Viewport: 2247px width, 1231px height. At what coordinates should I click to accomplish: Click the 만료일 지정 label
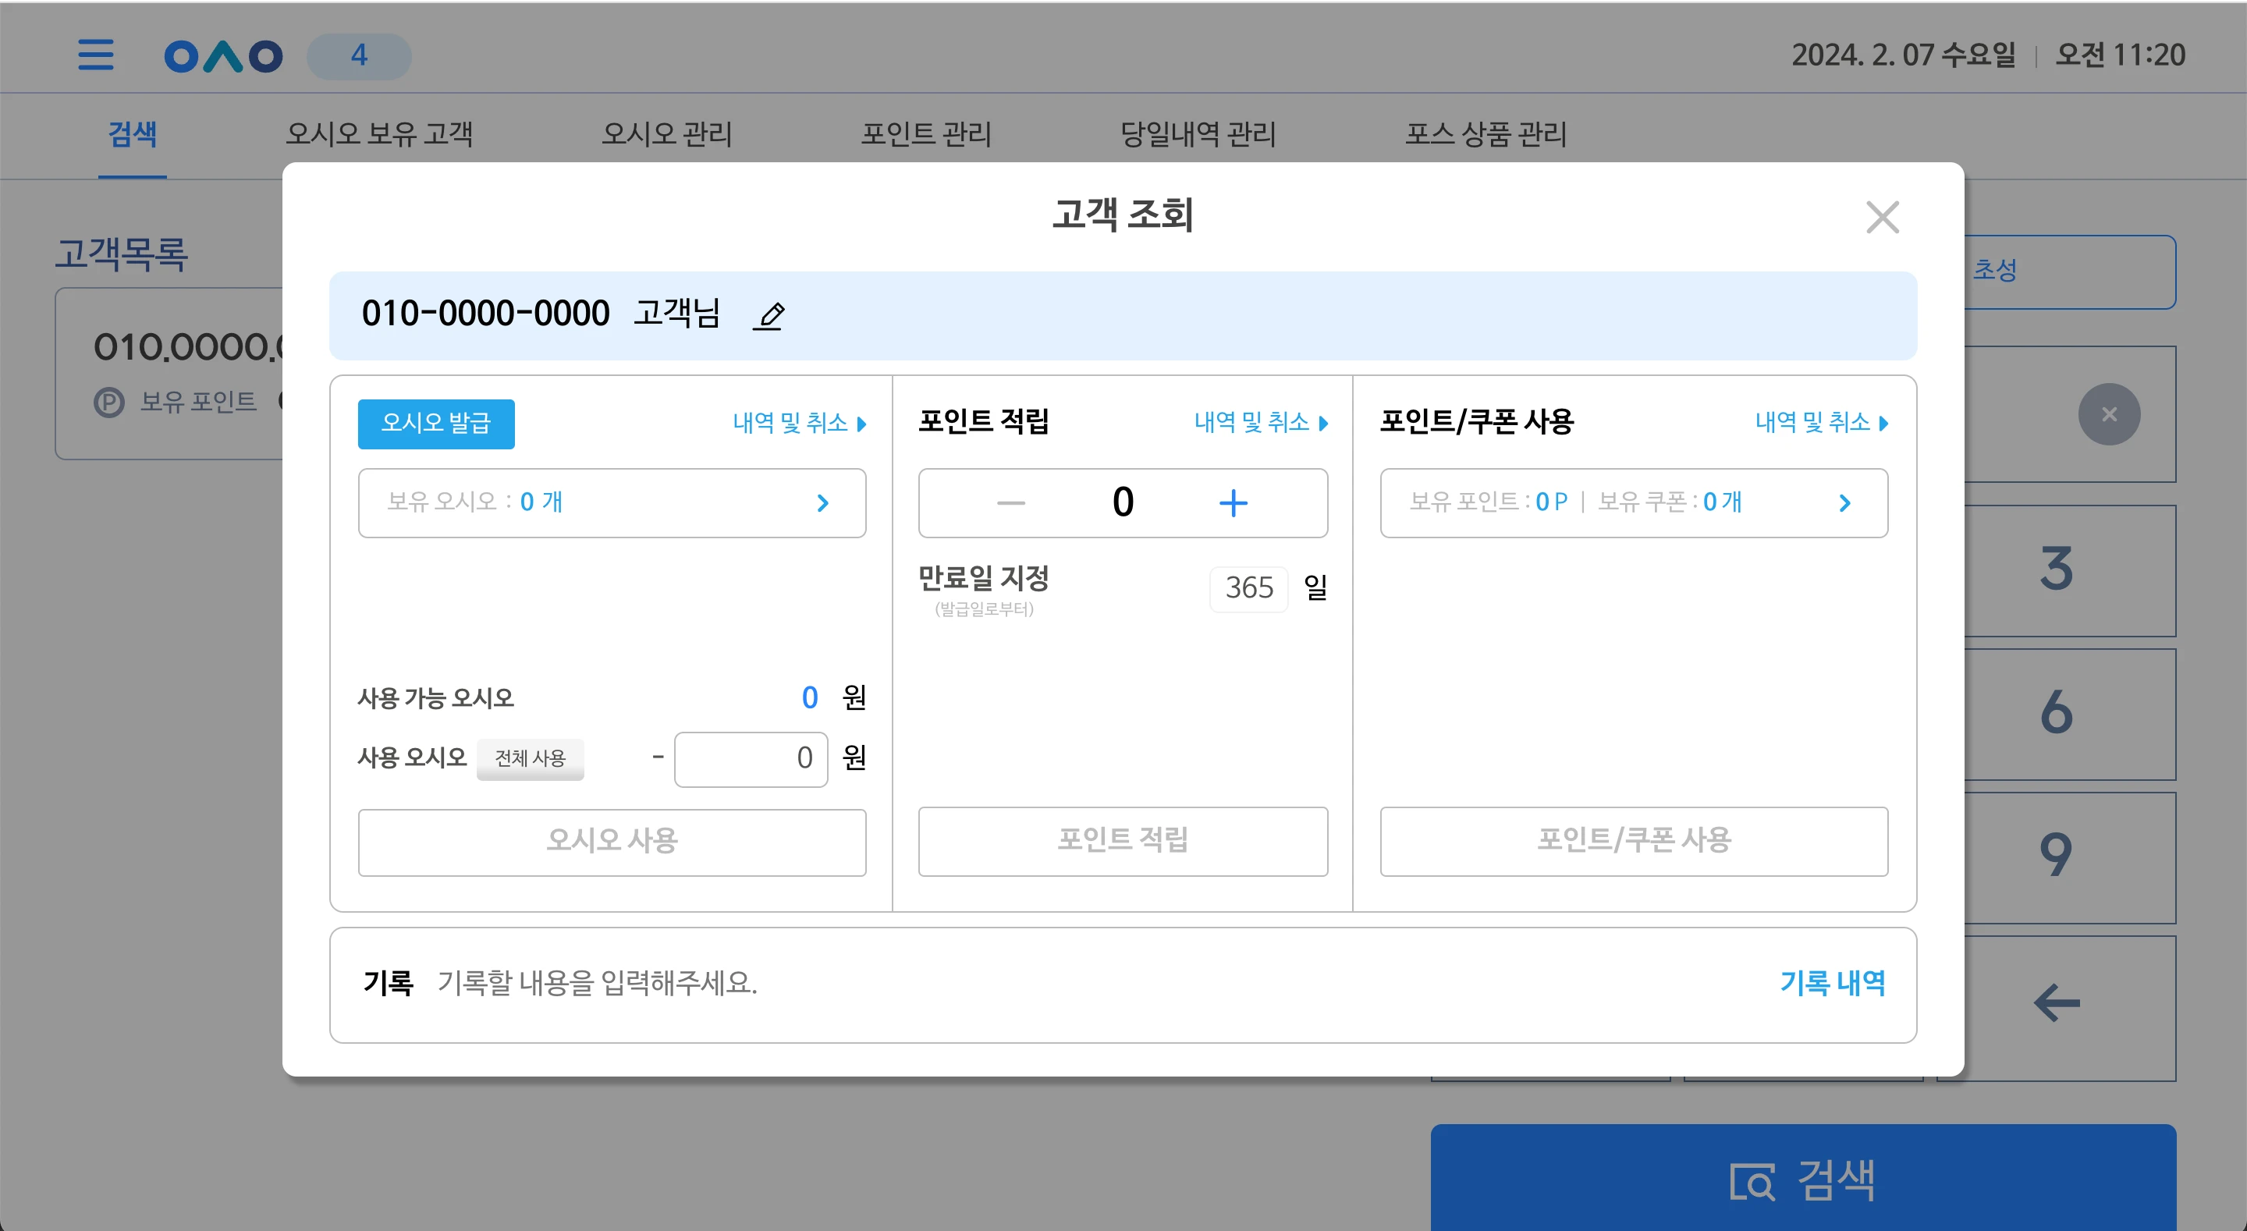point(983,577)
